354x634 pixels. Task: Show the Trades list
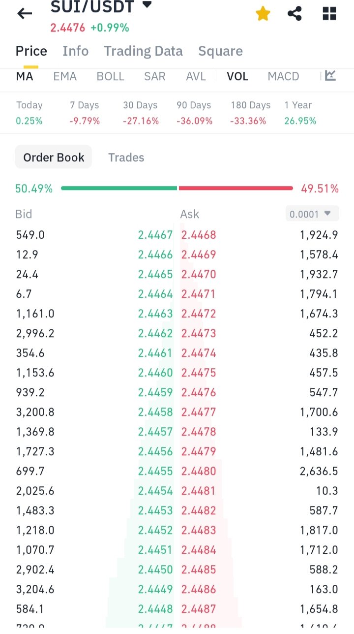click(126, 158)
